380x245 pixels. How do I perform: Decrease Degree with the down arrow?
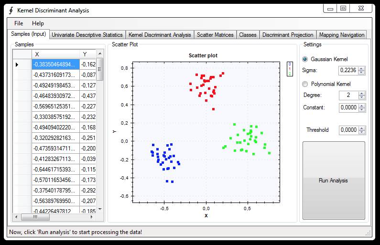tap(362, 97)
